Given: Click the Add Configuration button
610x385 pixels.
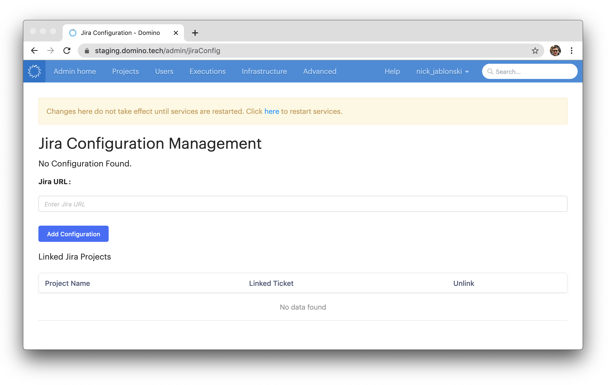Looking at the screenshot, I should coord(74,234).
